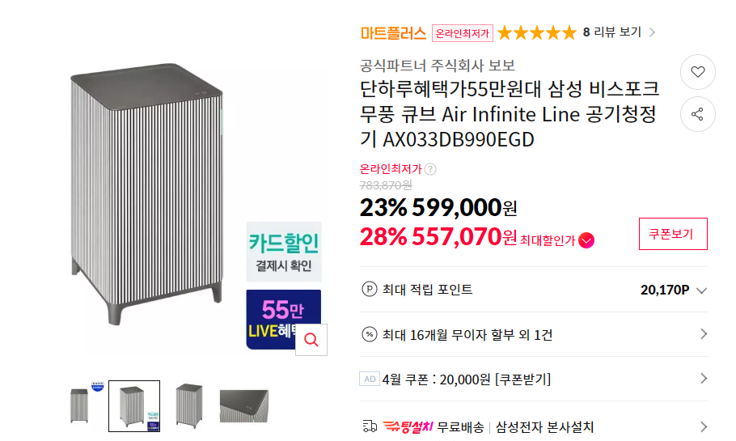Screen dimensions: 736x441
Task: Click the five-star rating icons
Action: (537, 33)
